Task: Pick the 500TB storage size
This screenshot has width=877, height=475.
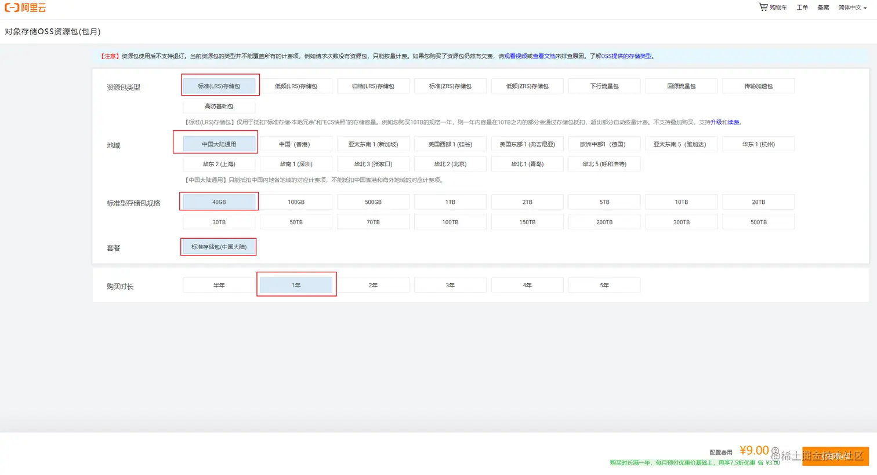Action: [x=759, y=222]
